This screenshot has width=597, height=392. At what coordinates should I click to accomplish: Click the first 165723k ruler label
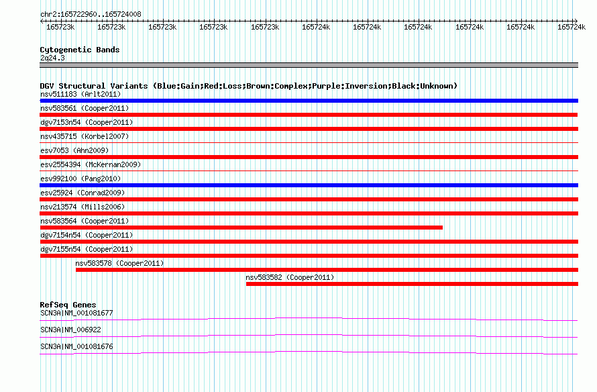60,27
